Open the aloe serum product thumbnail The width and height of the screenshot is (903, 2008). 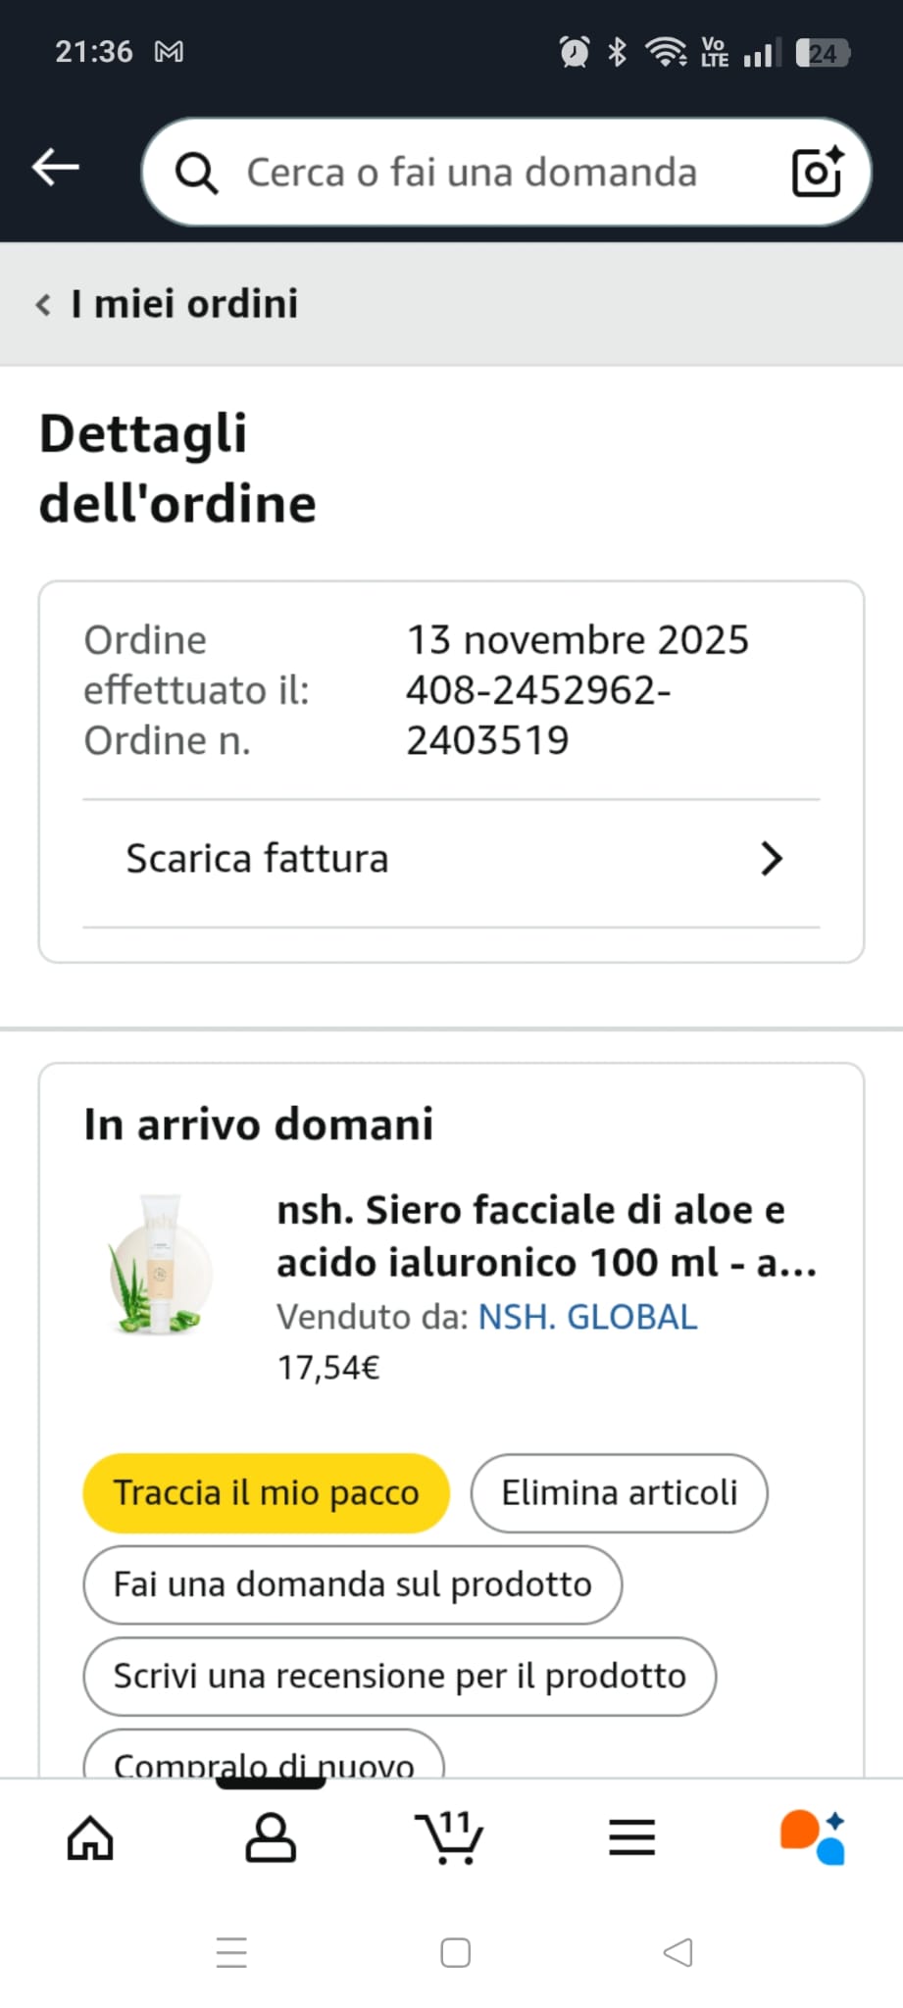coord(159,1265)
